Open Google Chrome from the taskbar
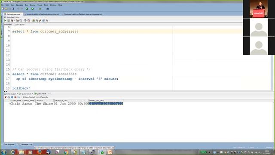The image size is (275, 155). coord(66,152)
